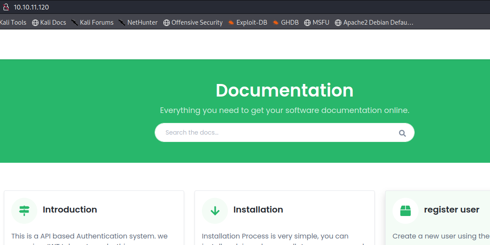
Task: Click the security lock icon in the address bar
Action: coord(6,7)
